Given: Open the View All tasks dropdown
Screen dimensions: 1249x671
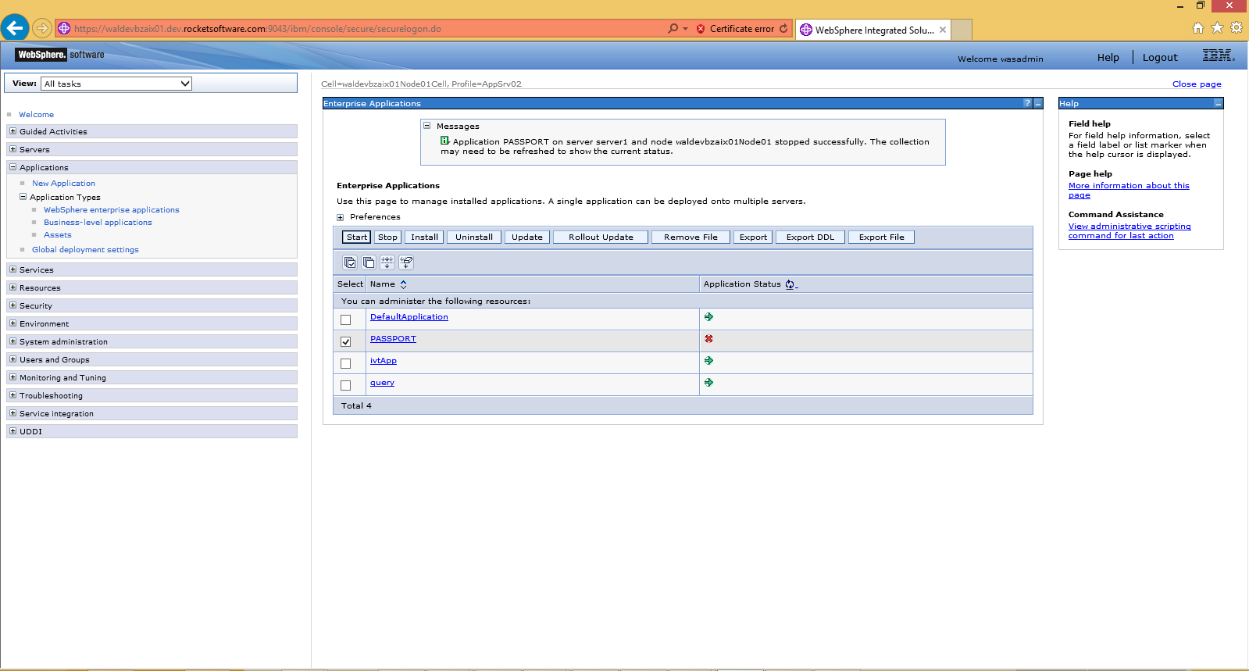Looking at the screenshot, I should pyautogui.click(x=116, y=84).
